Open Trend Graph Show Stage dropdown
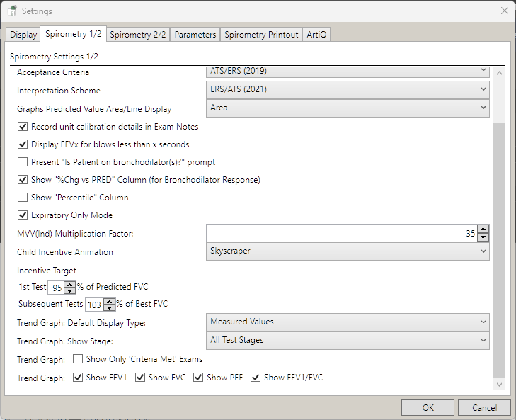The image size is (516, 420). coord(347,340)
